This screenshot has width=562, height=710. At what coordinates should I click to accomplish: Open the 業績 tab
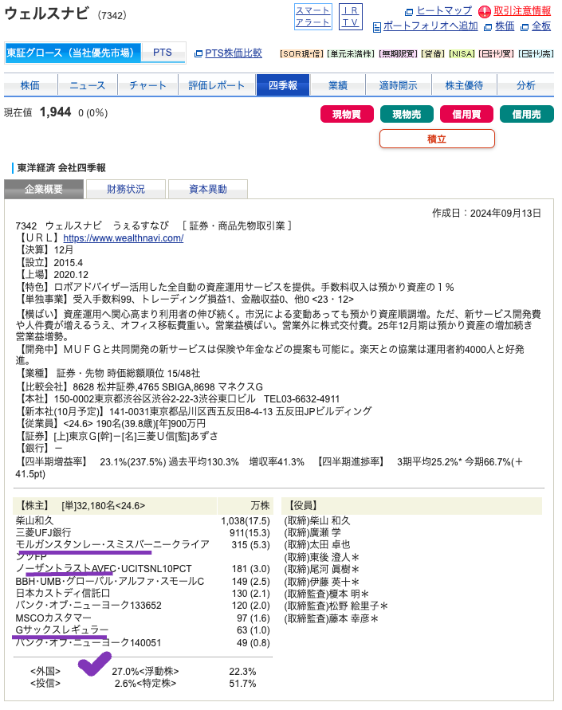[x=338, y=85]
